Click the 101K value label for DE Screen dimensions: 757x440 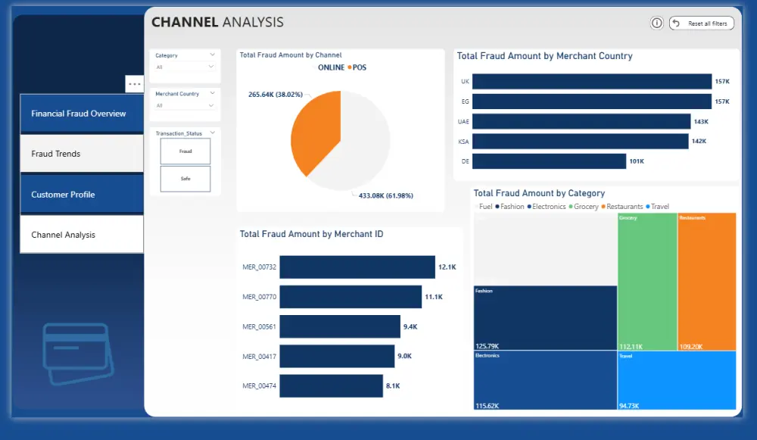coord(637,161)
